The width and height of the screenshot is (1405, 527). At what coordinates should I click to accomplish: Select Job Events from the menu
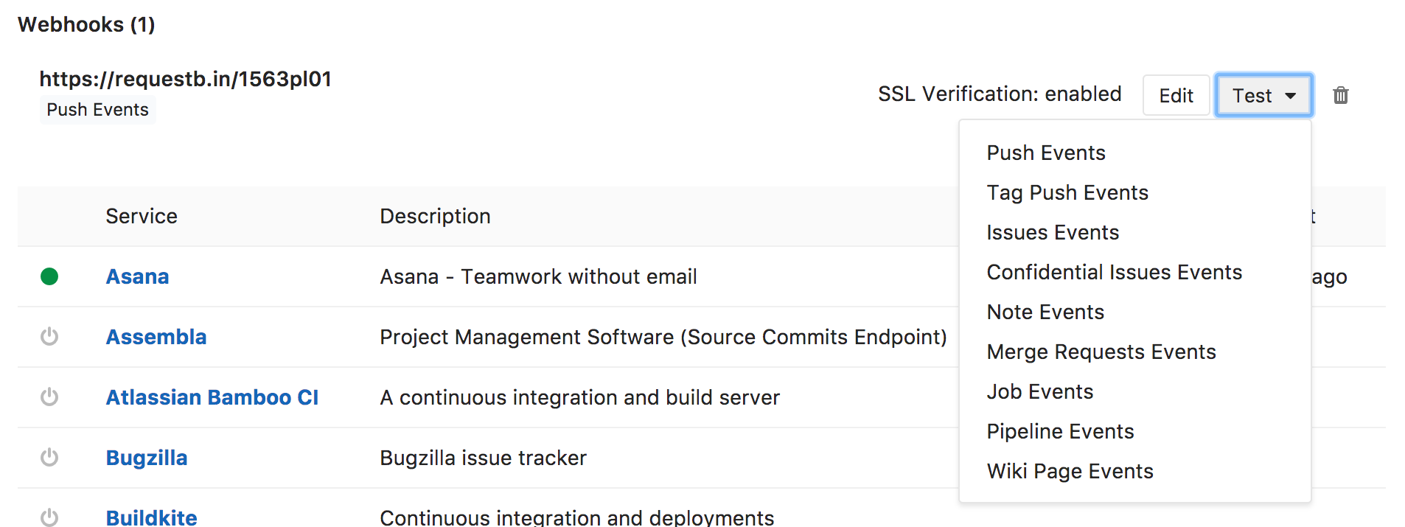1040,391
